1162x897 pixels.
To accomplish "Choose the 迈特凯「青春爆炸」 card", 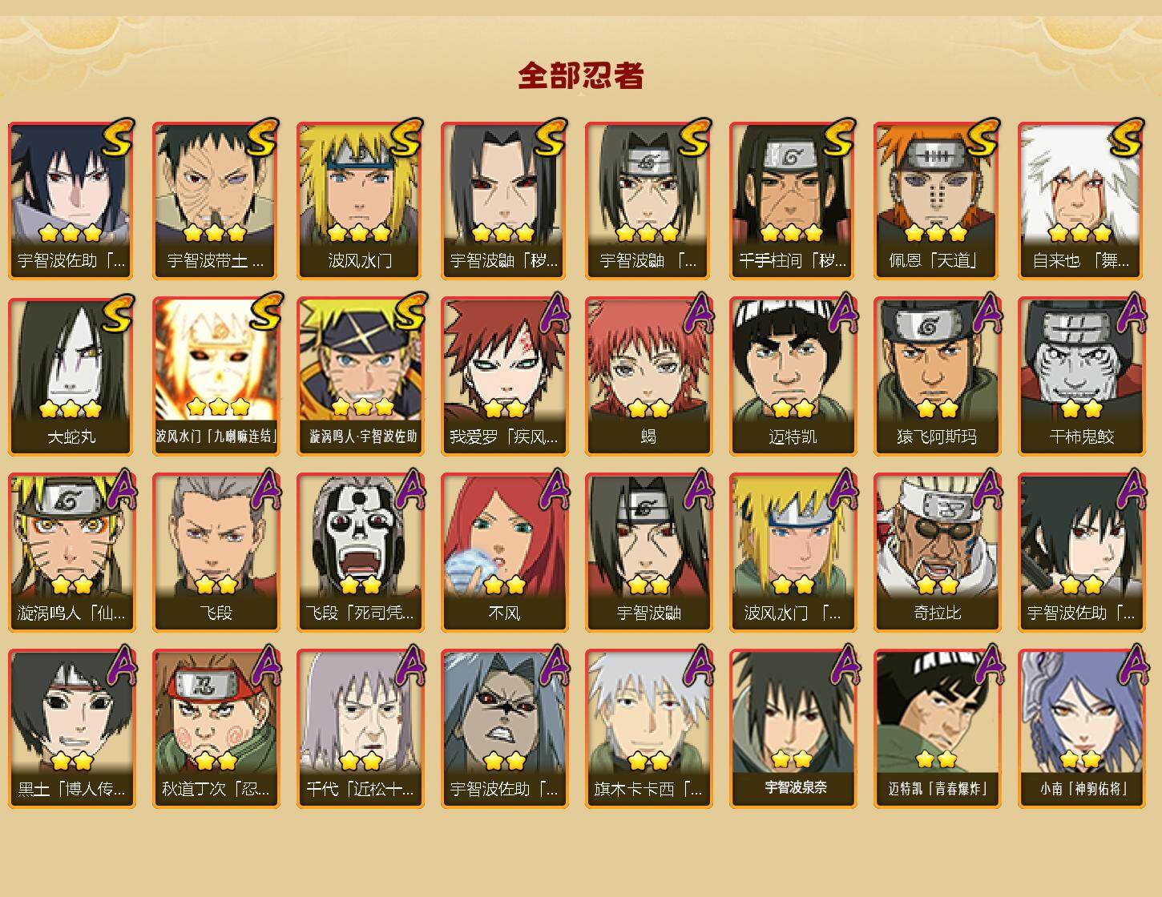I will click(937, 729).
